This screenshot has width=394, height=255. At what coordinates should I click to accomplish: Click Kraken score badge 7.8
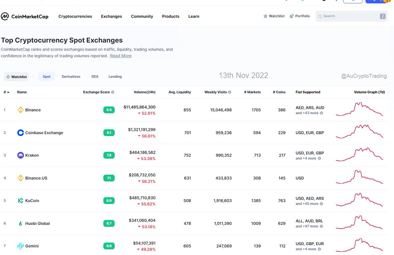(109, 155)
